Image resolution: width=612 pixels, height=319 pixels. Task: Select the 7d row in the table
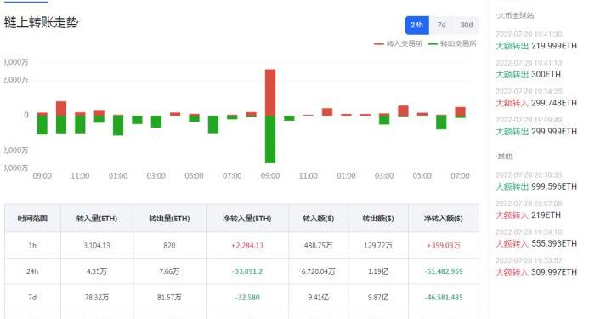tap(241, 297)
